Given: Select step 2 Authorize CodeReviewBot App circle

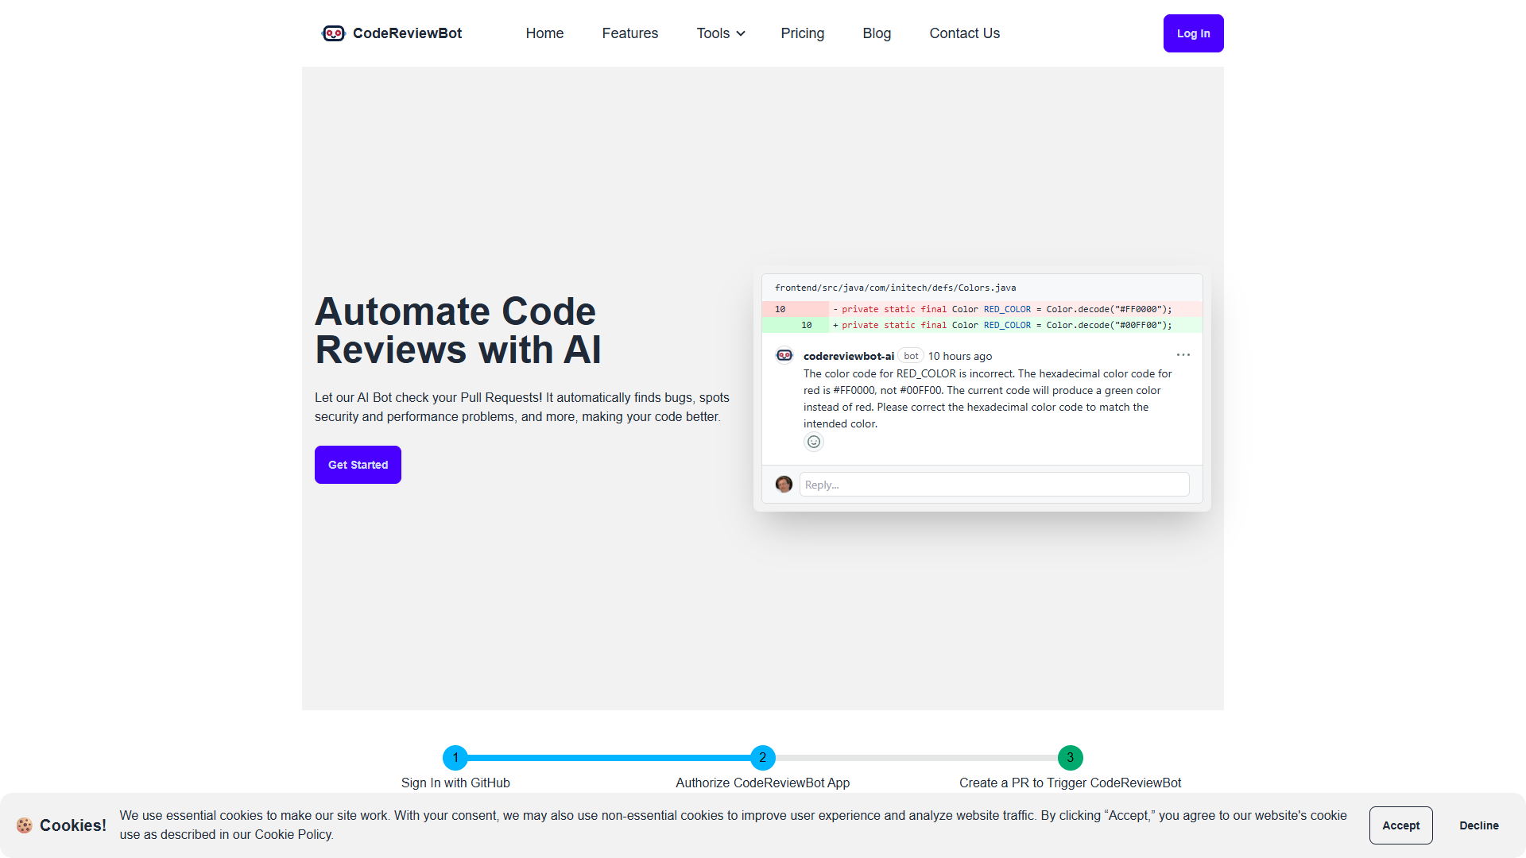Looking at the screenshot, I should (x=762, y=757).
